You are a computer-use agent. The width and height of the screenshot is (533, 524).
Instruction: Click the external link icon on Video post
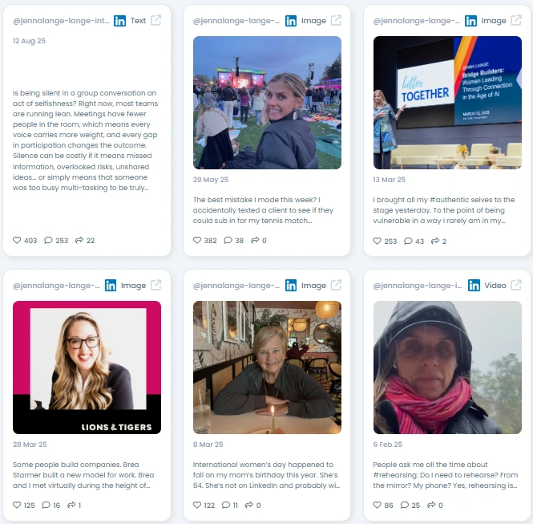[516, 285]
